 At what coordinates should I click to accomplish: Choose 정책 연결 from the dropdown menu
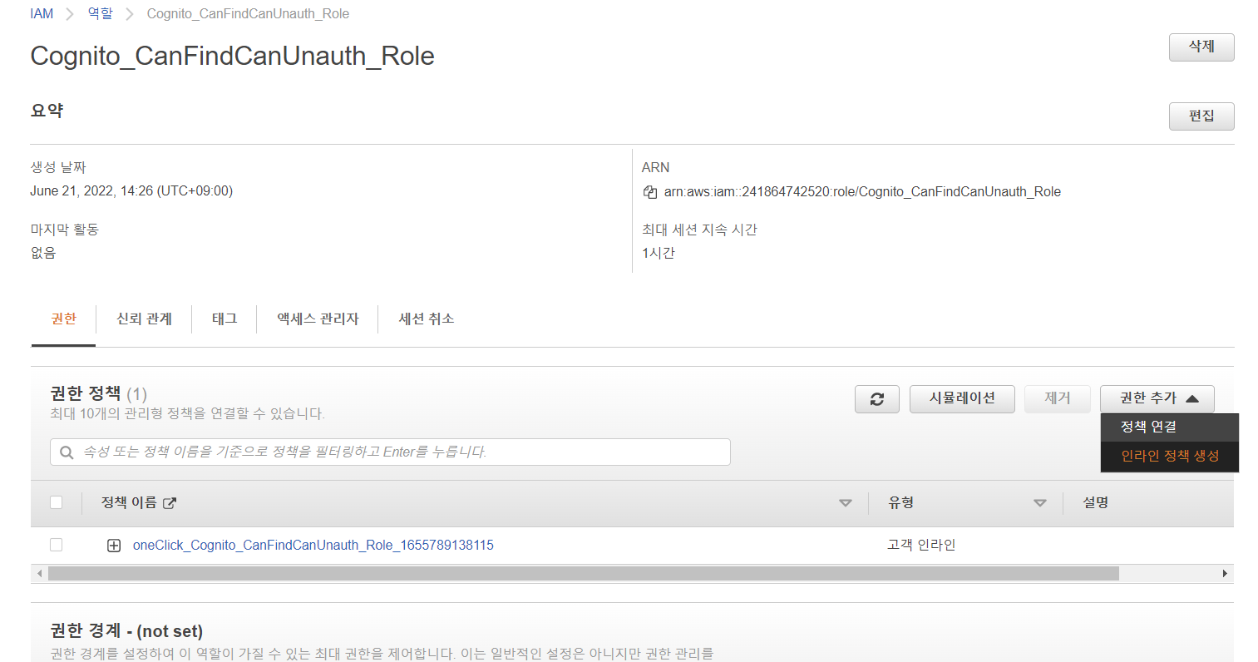pyautogui.click(x=1170, y=427)
